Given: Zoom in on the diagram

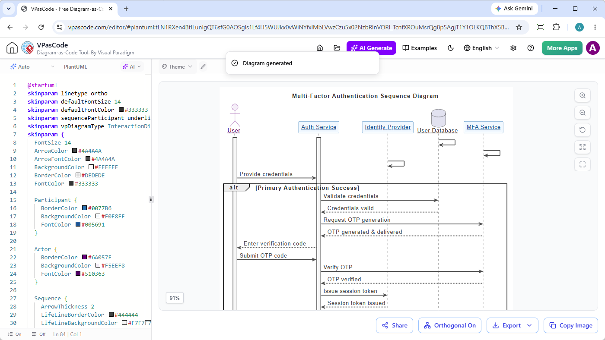Looking at the screenshot, I should click(x=583, y=96).
